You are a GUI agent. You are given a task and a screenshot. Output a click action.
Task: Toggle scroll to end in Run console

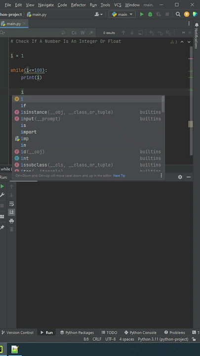(x=11, y=212)
